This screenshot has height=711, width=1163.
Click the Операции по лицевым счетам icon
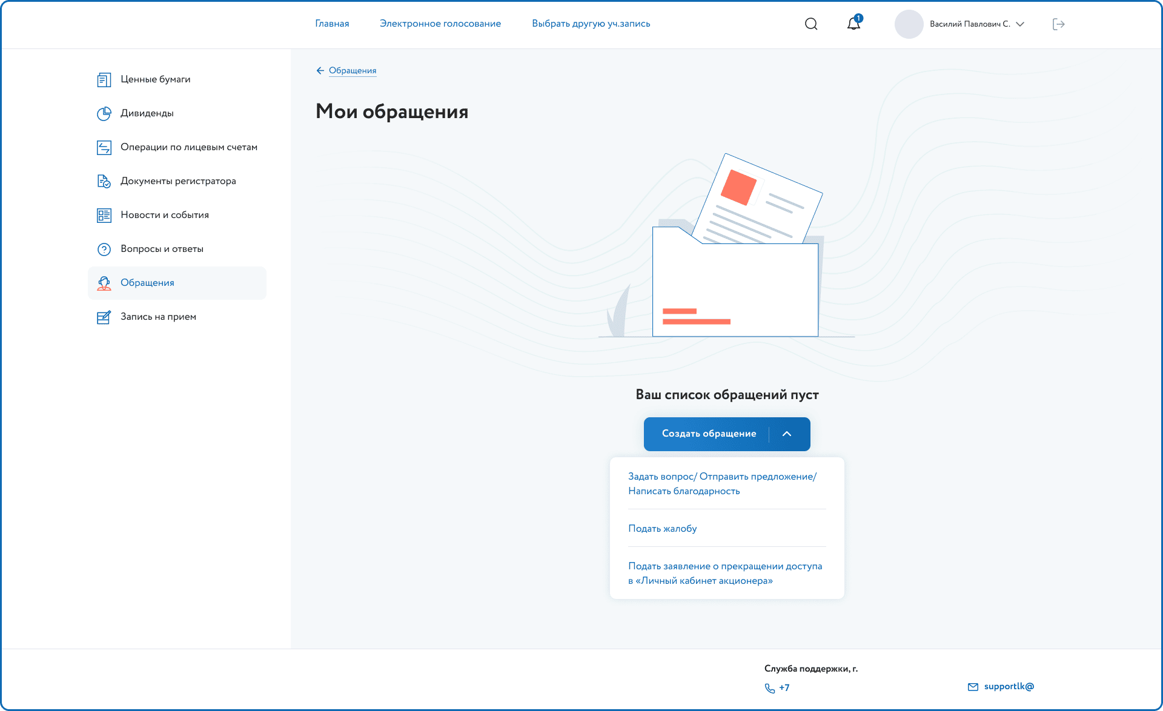point(104,147)
